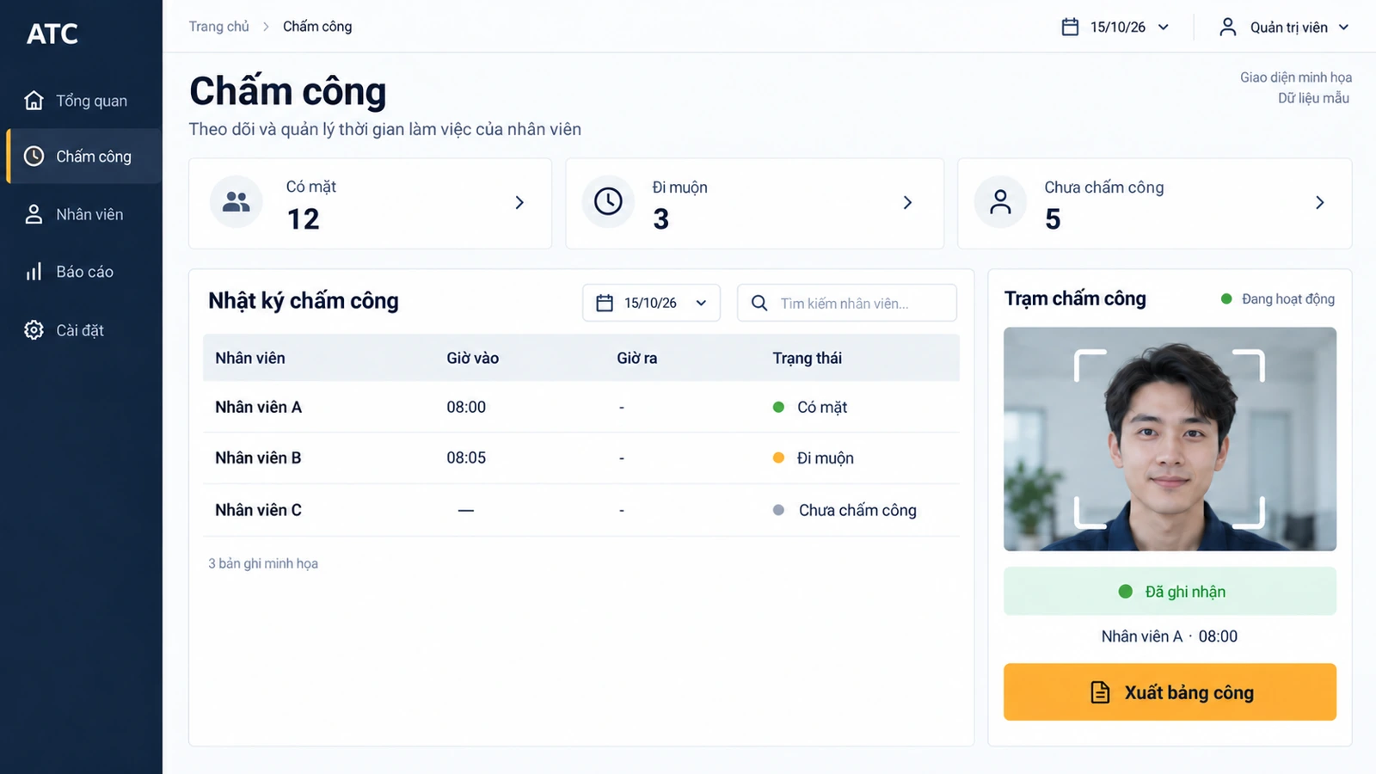Click the 08:05 check-in time
Screen dimensions: 1376x774
466,458
